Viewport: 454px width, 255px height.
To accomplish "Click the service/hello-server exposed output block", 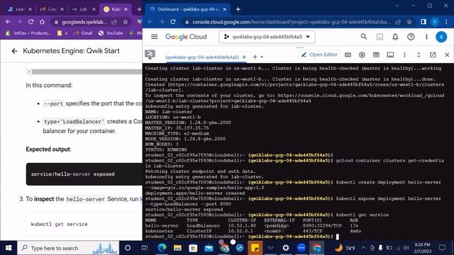I will pos(84,174).
